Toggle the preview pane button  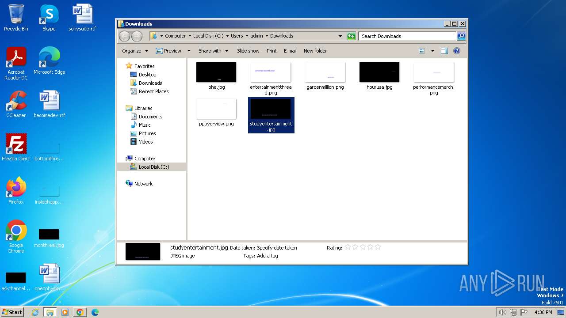pyautogui.click(x=444, y=51)
